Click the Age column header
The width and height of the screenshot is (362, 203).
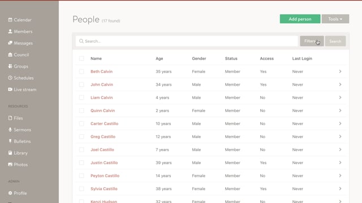160,59
